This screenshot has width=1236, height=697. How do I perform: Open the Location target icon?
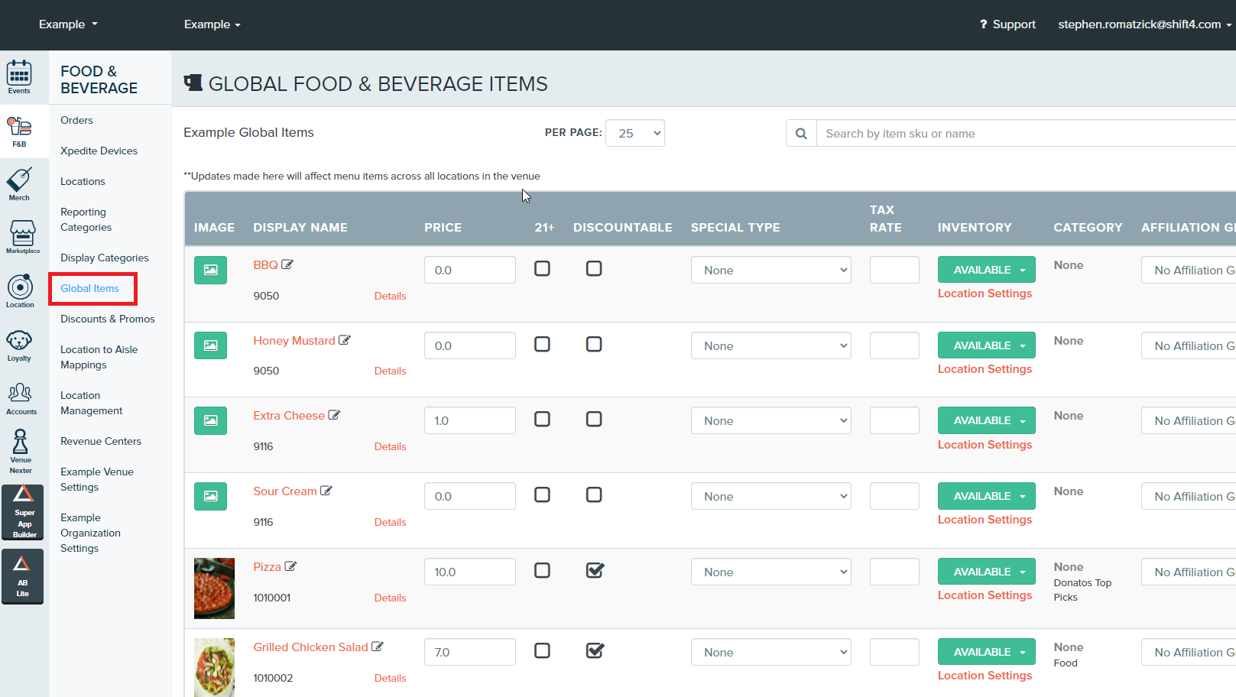pos(20,291)
